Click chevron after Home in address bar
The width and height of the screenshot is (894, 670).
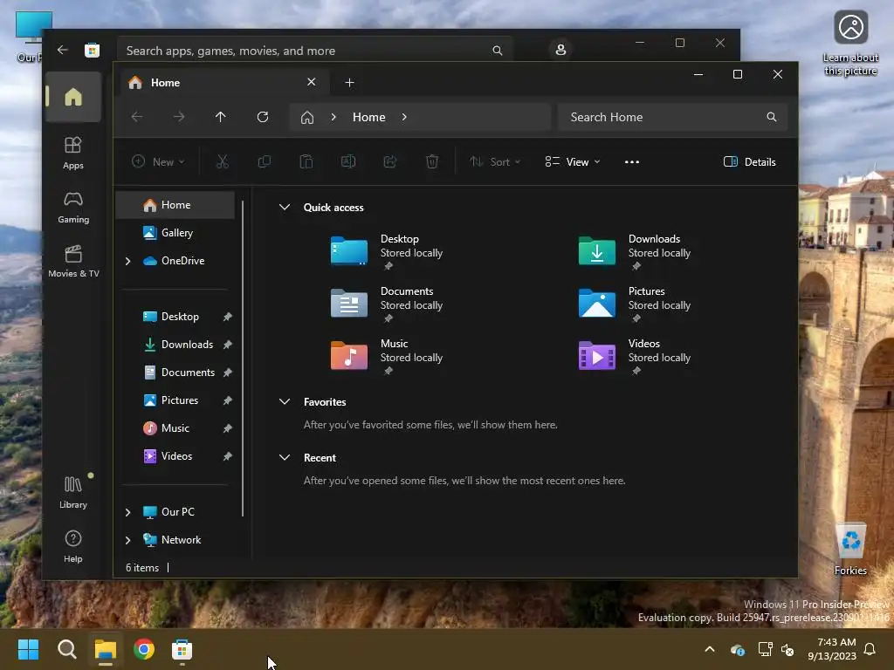click(x=404, y=117)
